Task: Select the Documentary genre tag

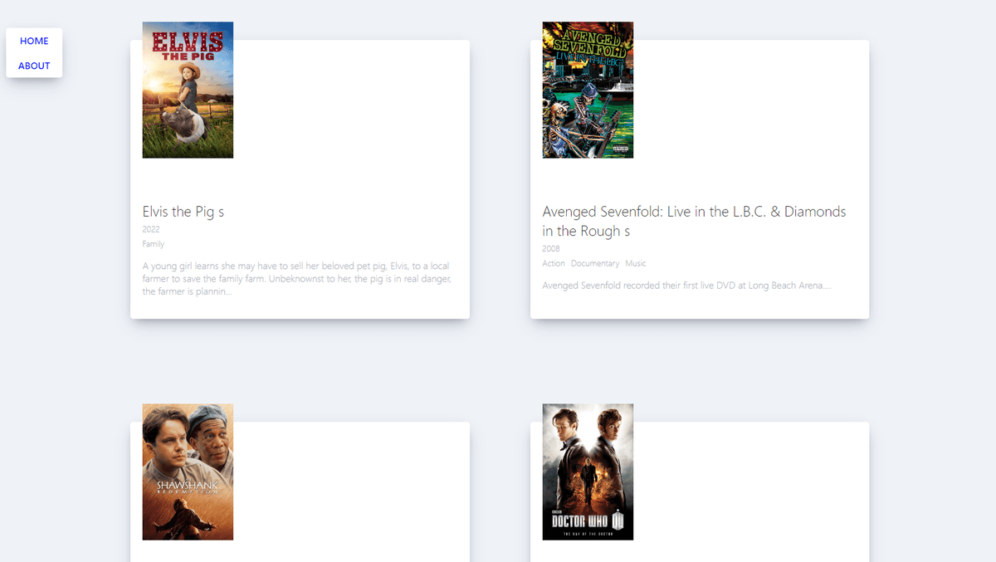Action: (595, 263)
